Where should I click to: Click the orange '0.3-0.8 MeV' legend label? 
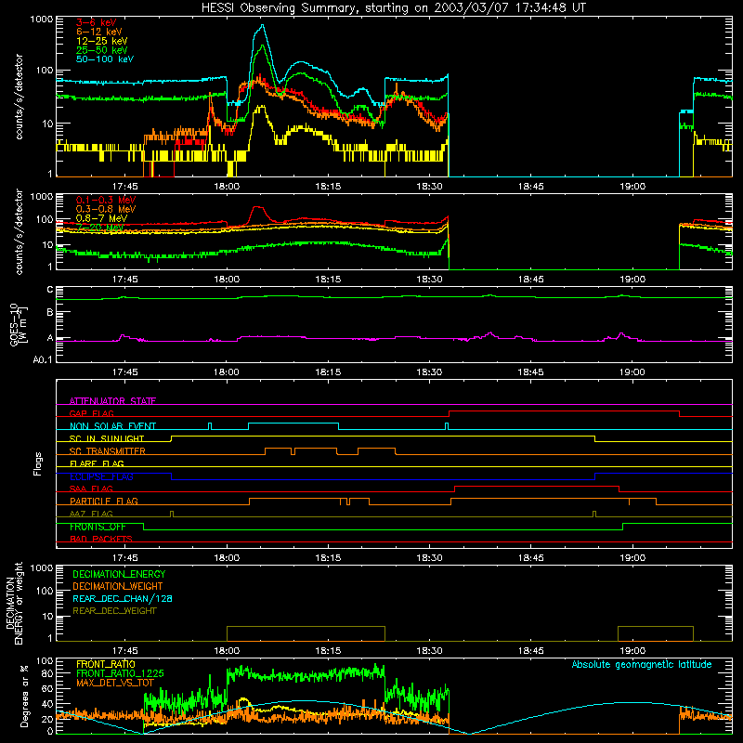tap(106, 209)
